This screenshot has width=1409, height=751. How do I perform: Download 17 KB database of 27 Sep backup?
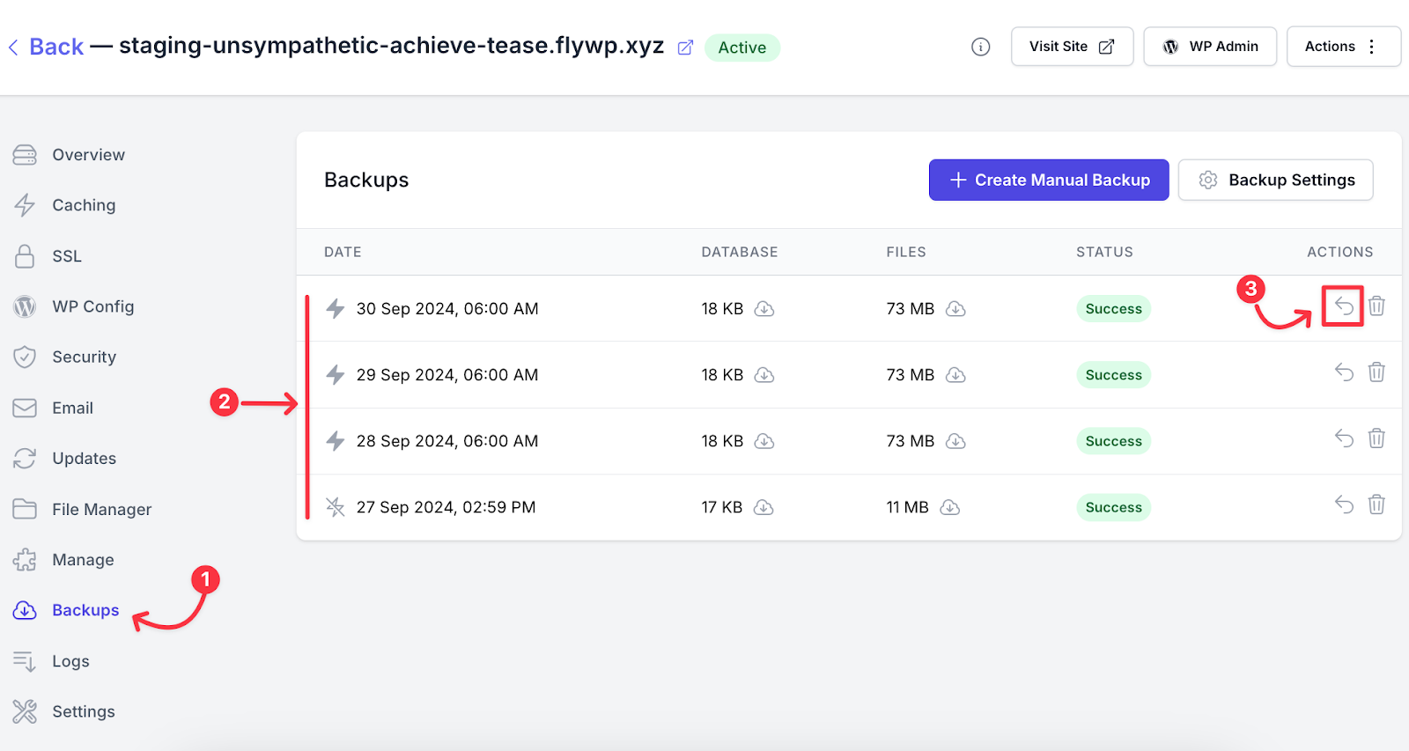[x=764, y=507]
